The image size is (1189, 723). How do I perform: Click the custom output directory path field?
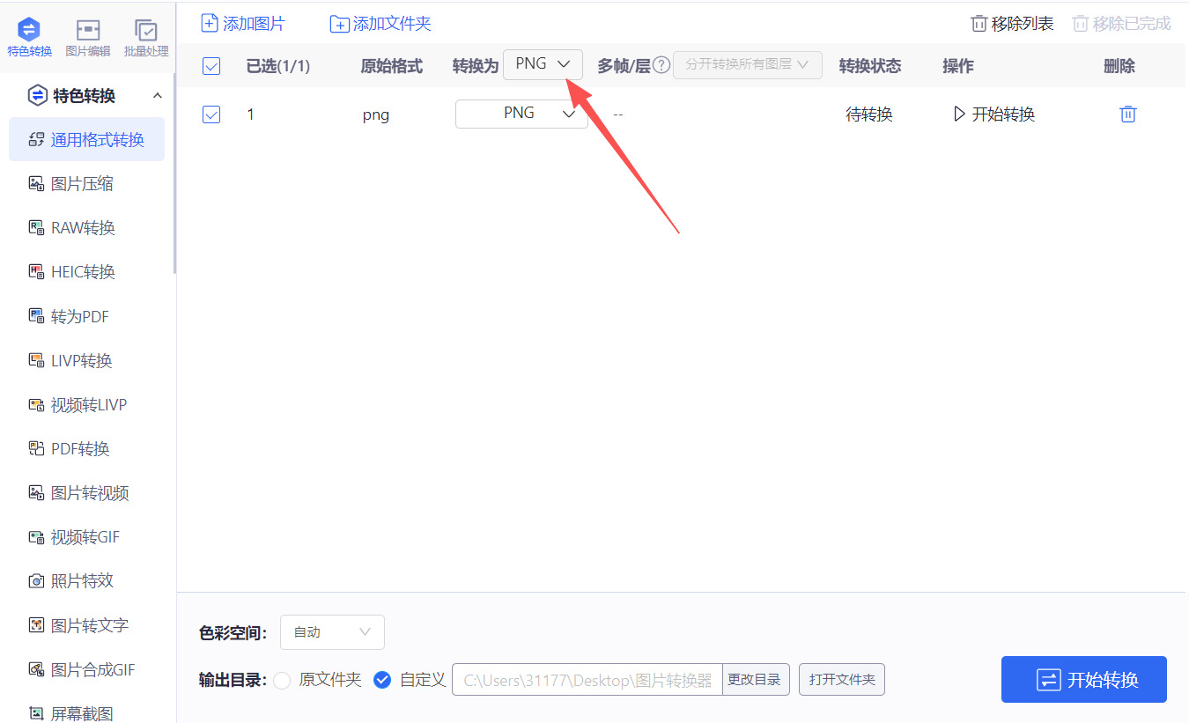pyautogui.click(x=586, y=679)
